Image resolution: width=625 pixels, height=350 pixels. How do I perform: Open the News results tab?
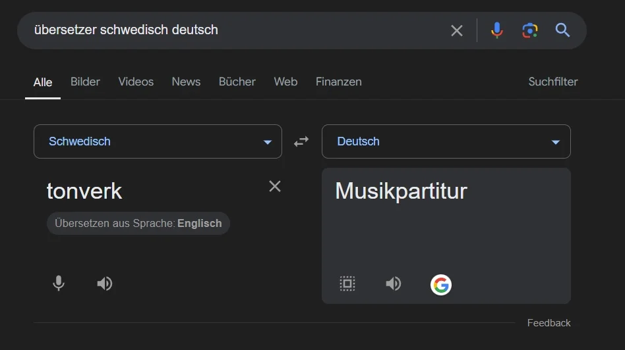pos(186,82)
